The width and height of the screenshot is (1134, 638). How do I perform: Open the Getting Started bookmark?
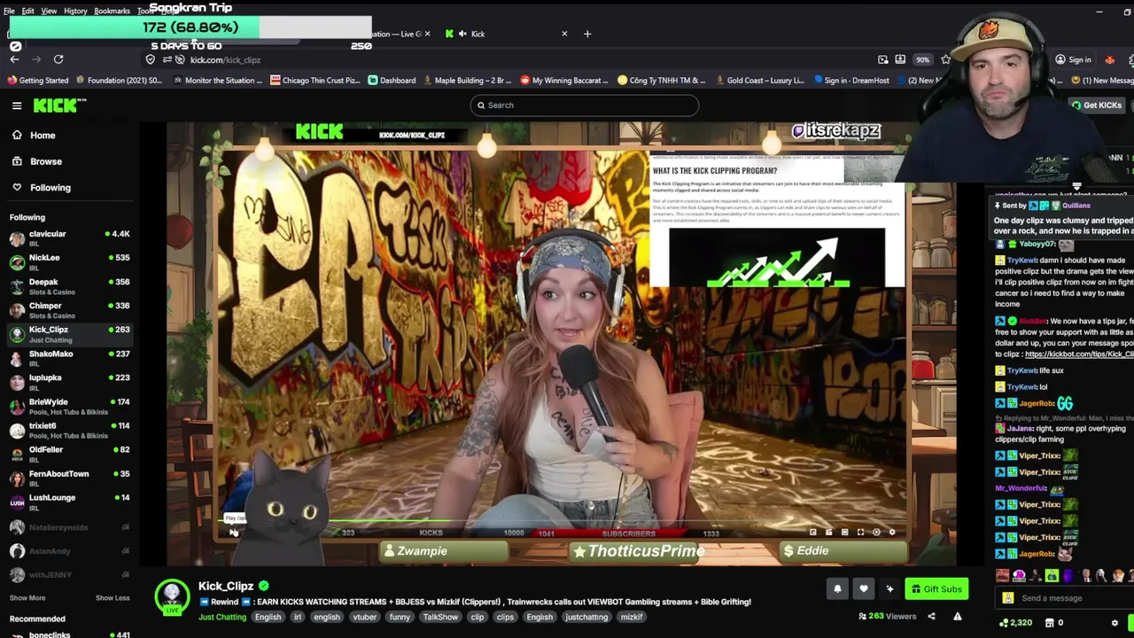pyautogui.click(x=38, y=81)
